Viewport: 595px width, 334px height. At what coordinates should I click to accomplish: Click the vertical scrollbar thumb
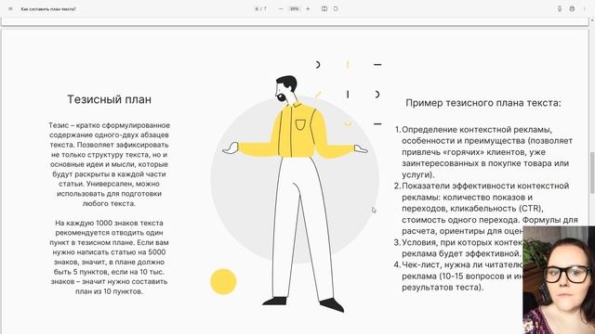(592, 173)
